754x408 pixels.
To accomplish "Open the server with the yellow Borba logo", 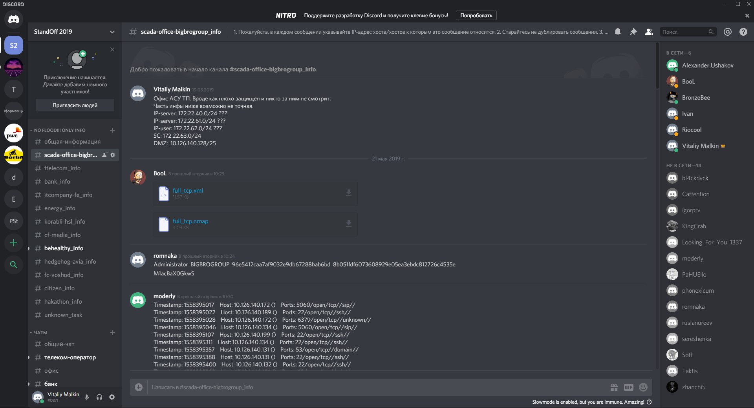I will coord(14,155).
